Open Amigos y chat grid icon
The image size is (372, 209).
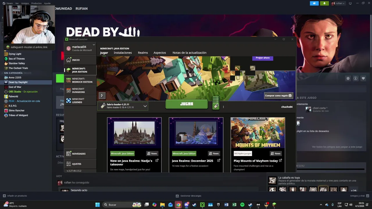(x=368, y=196)
